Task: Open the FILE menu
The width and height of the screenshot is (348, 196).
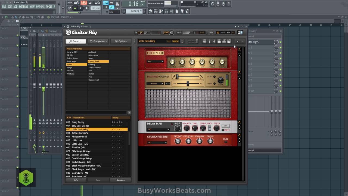Action: point(4,7)
